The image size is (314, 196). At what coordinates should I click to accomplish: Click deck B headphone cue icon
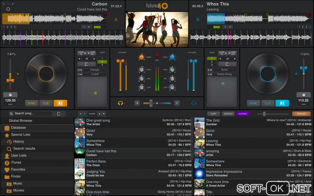coord(194,103)
